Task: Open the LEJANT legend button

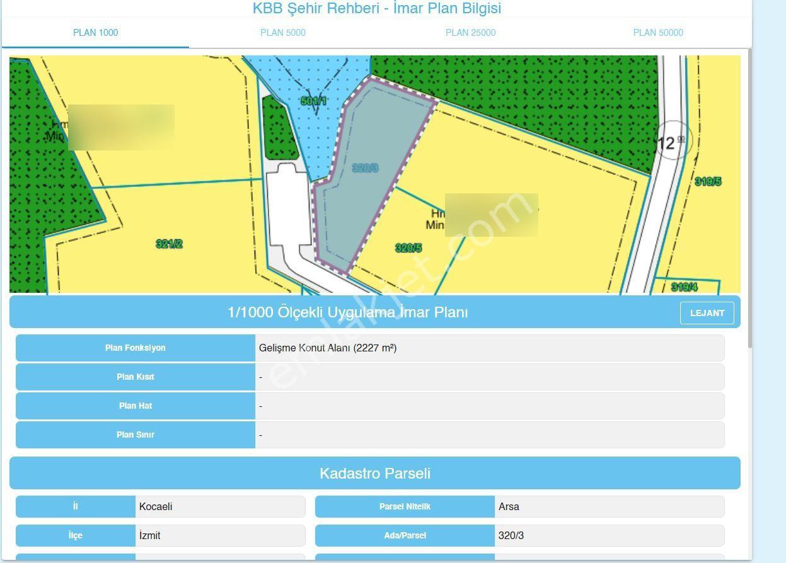Action: tap(707, 313)
